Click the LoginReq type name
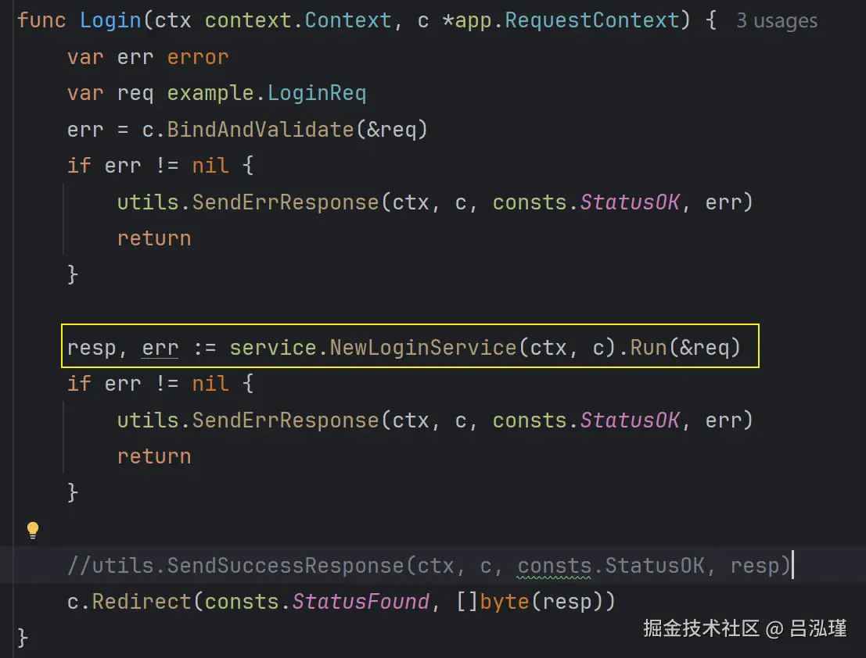866x658 pixels. point(317,94)
